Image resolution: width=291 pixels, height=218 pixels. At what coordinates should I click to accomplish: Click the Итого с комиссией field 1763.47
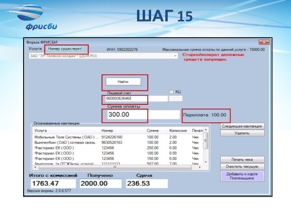coord(53,183)
